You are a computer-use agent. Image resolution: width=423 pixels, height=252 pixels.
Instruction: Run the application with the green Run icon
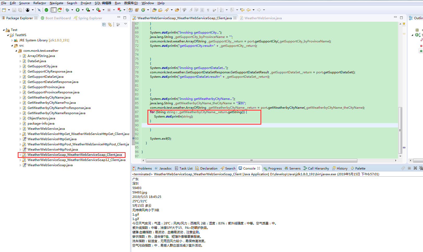(77, 10)
